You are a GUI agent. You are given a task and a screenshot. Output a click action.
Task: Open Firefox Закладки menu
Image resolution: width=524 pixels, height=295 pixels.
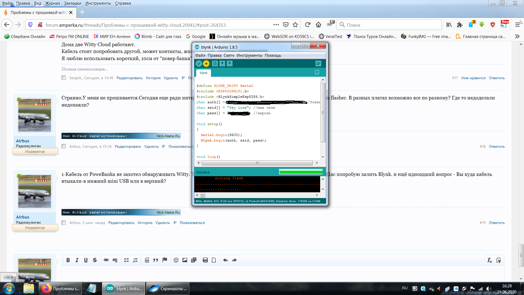pos(73,3)
